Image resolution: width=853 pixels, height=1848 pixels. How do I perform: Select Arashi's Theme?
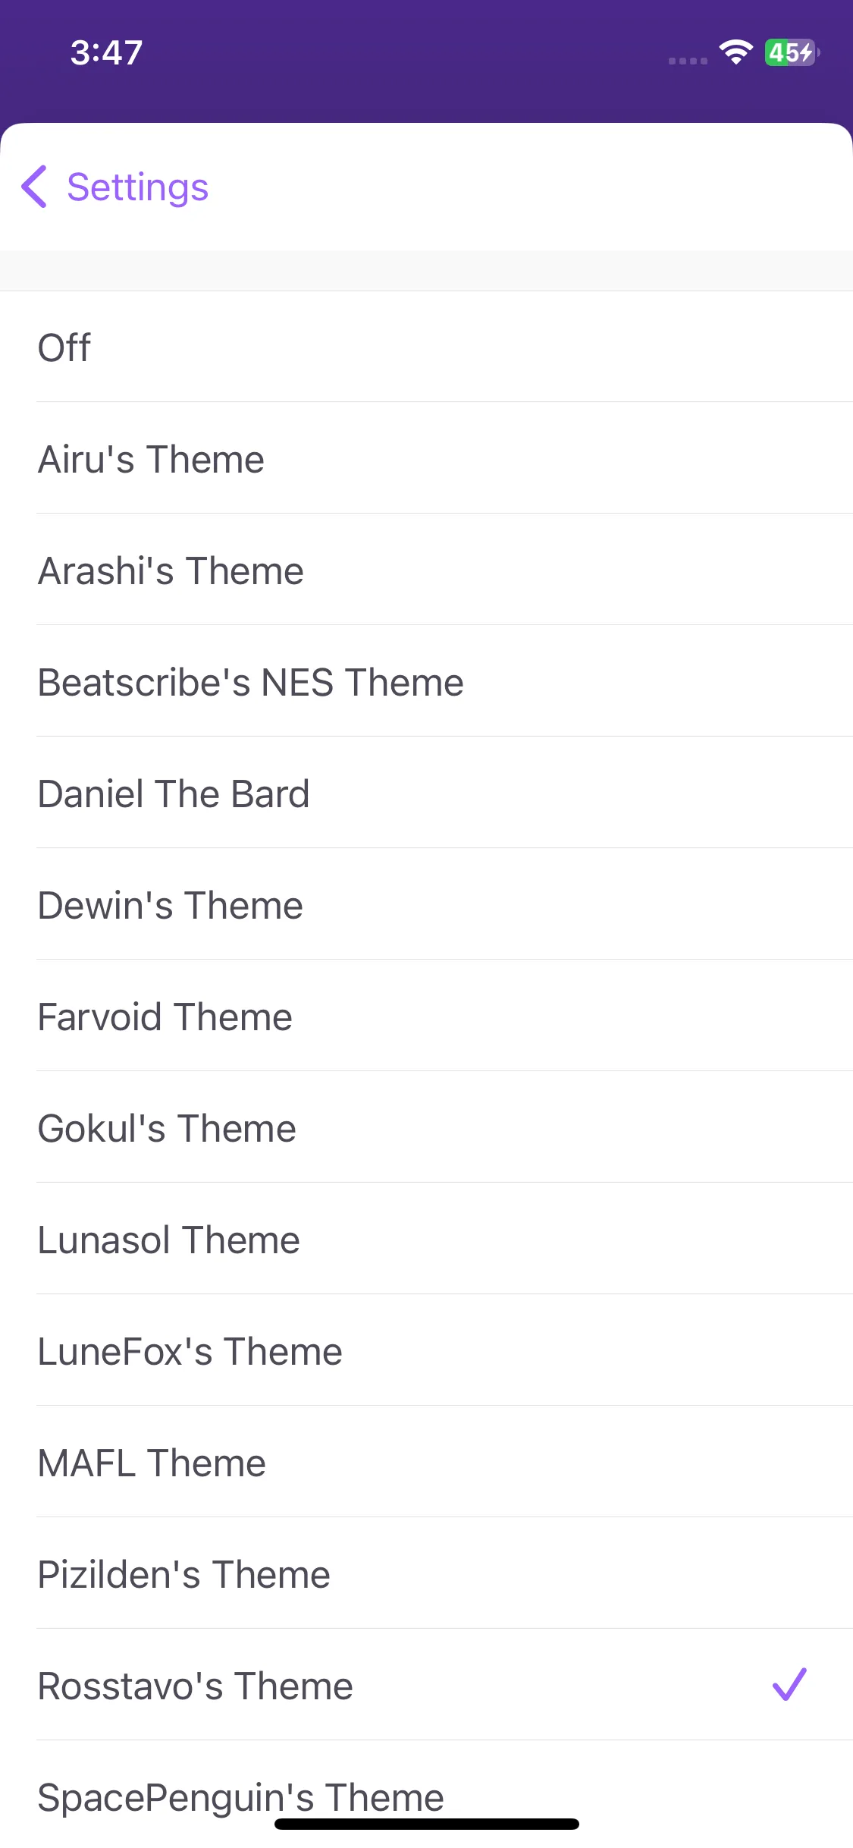coord(426,570)
